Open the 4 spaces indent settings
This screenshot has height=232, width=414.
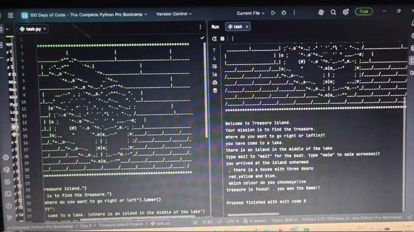pos(255,221)
